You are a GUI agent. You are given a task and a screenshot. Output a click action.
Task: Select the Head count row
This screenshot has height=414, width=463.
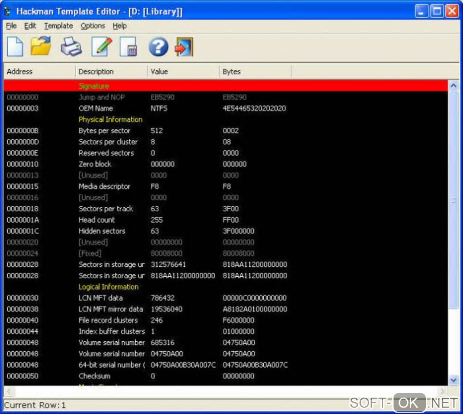(226, 220)
